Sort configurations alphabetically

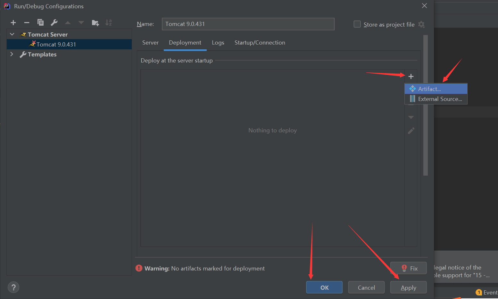point(109,22)
